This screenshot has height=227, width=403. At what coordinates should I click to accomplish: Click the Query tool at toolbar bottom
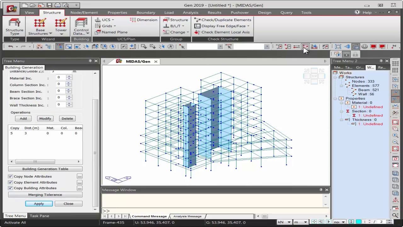coord(395,215)
